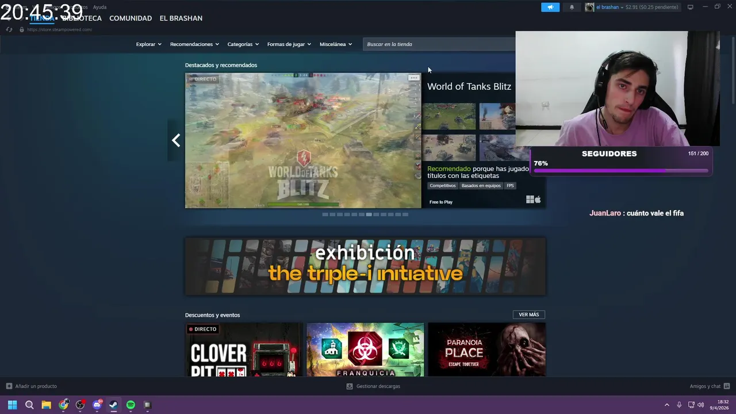The image size is (736, 414).
Task: Click the el brashan profile avatar
Action: pos(589,7)
